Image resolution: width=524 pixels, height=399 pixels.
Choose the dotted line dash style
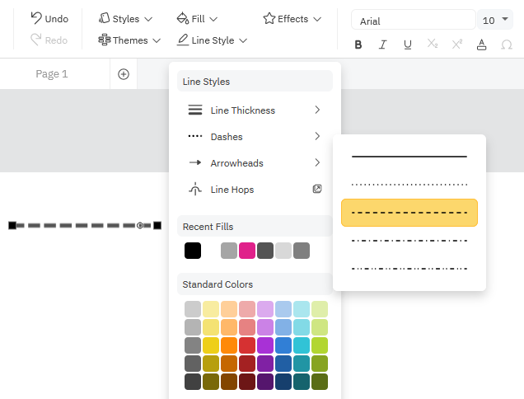tap(409, 185)
